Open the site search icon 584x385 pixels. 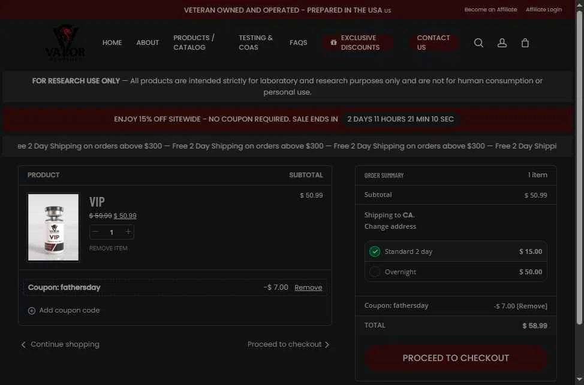(x=478, y=43)
